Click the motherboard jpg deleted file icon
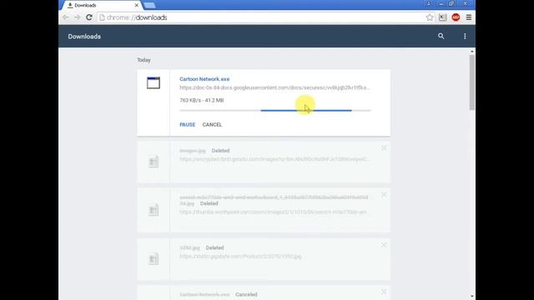This screenshot has height=300, width=534. [154, 210]
